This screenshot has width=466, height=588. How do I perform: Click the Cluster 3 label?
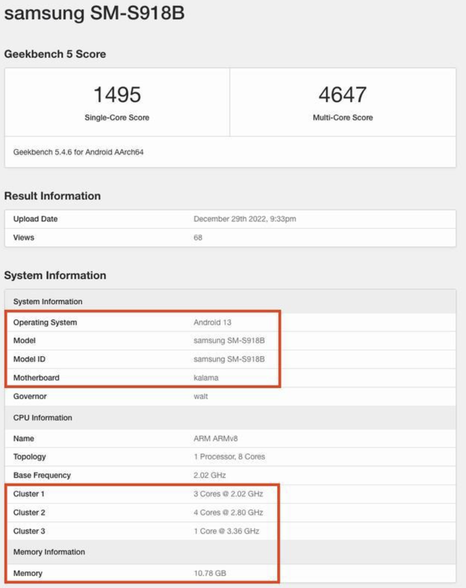click(x=29, y=531)
